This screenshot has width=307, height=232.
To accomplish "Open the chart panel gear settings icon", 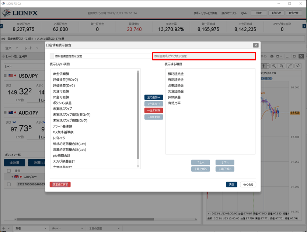I will pos(272,56).
